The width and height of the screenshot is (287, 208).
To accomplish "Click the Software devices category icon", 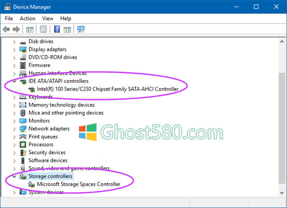I will coord(23,161).
